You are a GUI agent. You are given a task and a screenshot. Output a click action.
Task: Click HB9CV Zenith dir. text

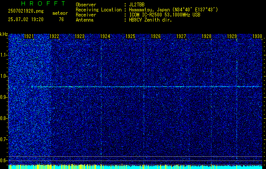pos(151,20)
